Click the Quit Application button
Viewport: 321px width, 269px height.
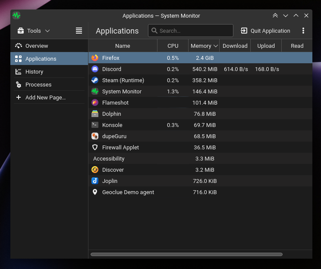click(x=265, y=31)
